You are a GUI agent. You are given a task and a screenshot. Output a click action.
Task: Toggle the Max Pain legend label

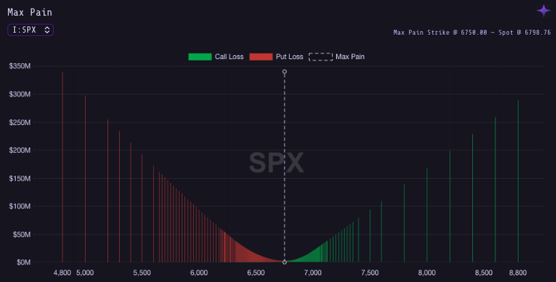[x=350, y=56]
